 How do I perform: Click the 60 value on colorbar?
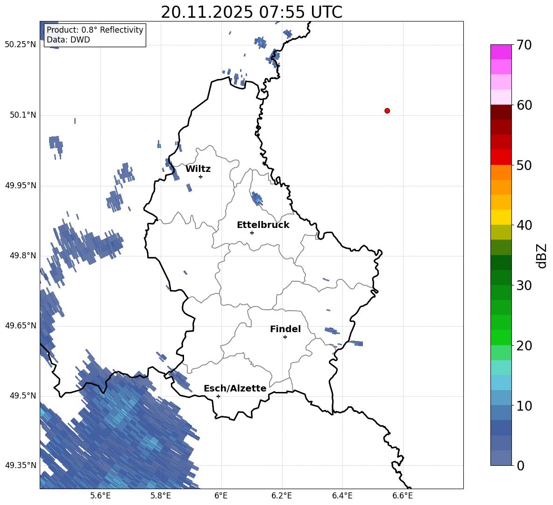pos(524,105)
